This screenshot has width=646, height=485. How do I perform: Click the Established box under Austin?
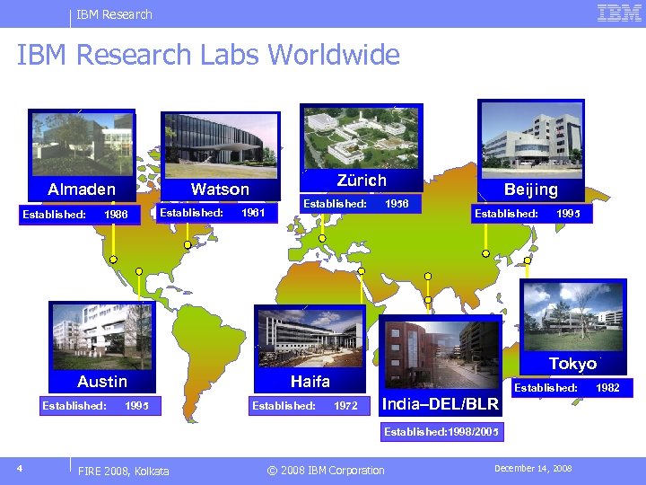tap(100, 406)
